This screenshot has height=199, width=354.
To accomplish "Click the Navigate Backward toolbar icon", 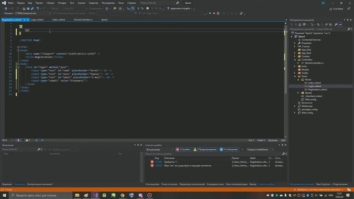I will (x=6, y=9).
